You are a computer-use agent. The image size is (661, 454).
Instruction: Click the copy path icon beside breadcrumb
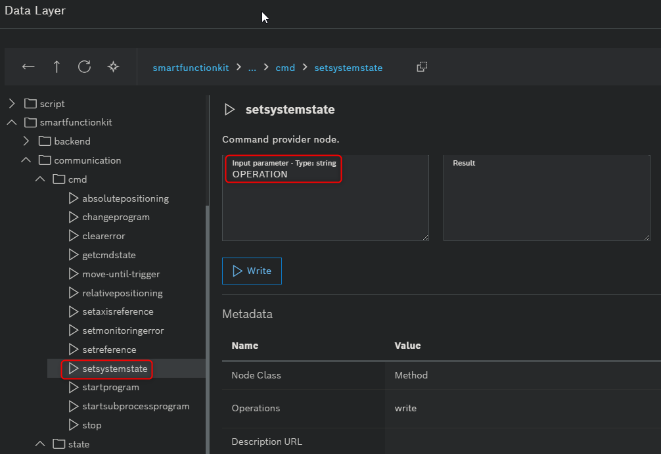click(x=422, y=67)
